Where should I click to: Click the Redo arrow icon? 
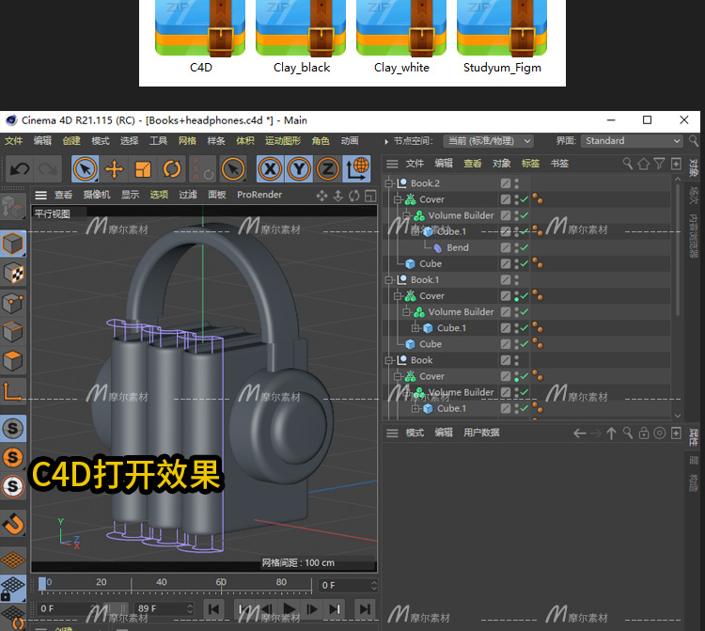[x=48, y=169]
